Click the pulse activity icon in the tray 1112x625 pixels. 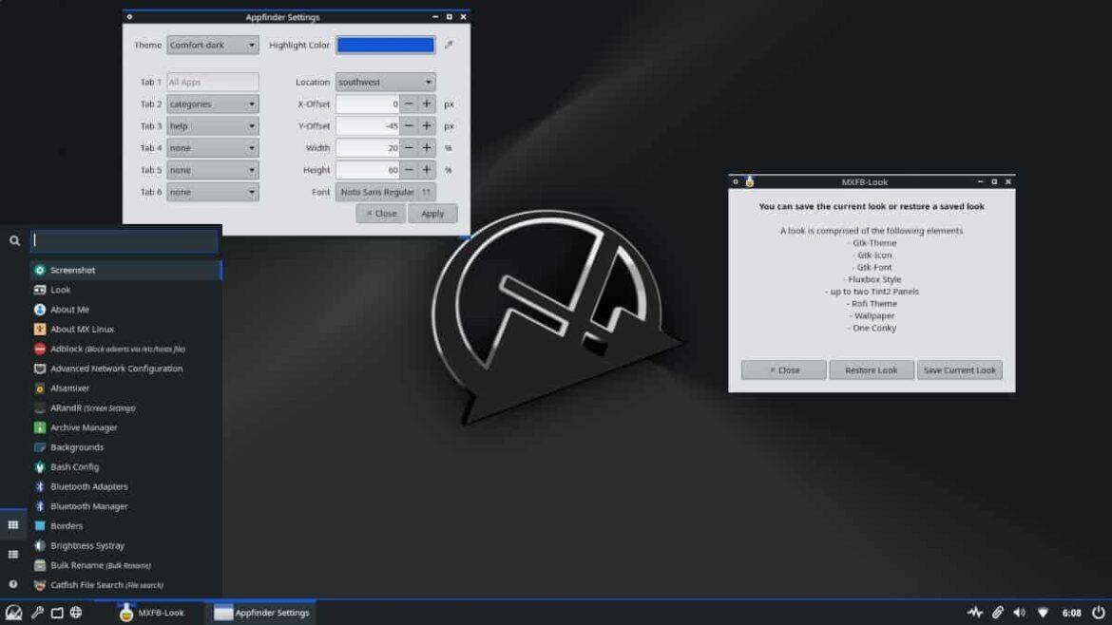pyautogui.click(x=975, y=613)
